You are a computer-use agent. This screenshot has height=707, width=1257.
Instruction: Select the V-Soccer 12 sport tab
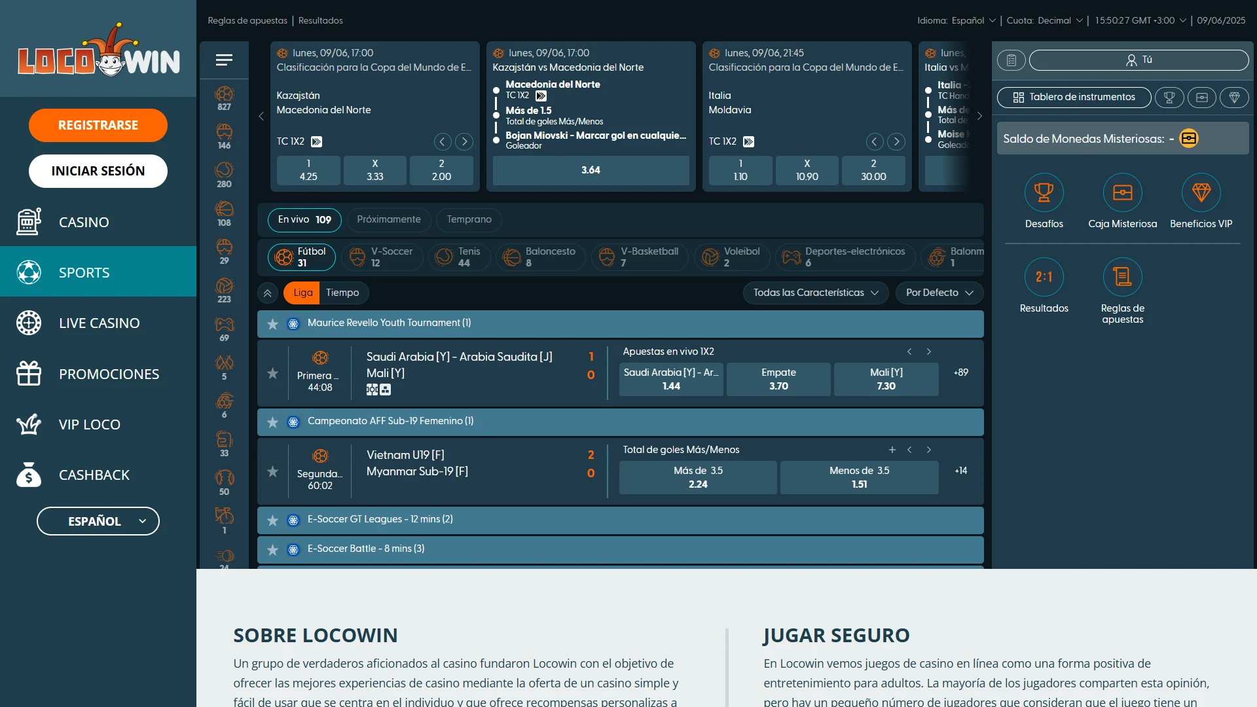[x=381, y=257]
